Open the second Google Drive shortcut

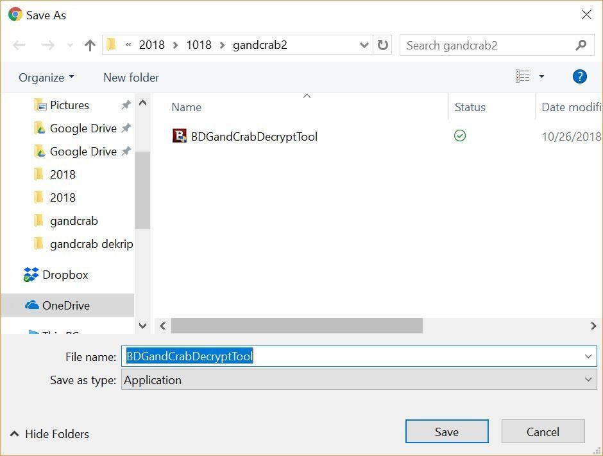[x=83, y=152]
